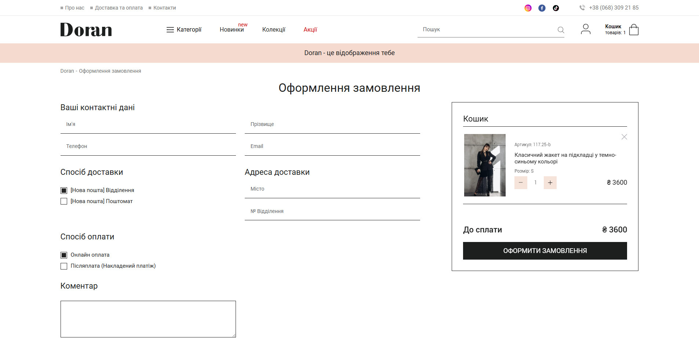The height and width of the screenshot is (347, 699).
Task: Decrease jacket quantity with minus button
Action: point(521,182)
